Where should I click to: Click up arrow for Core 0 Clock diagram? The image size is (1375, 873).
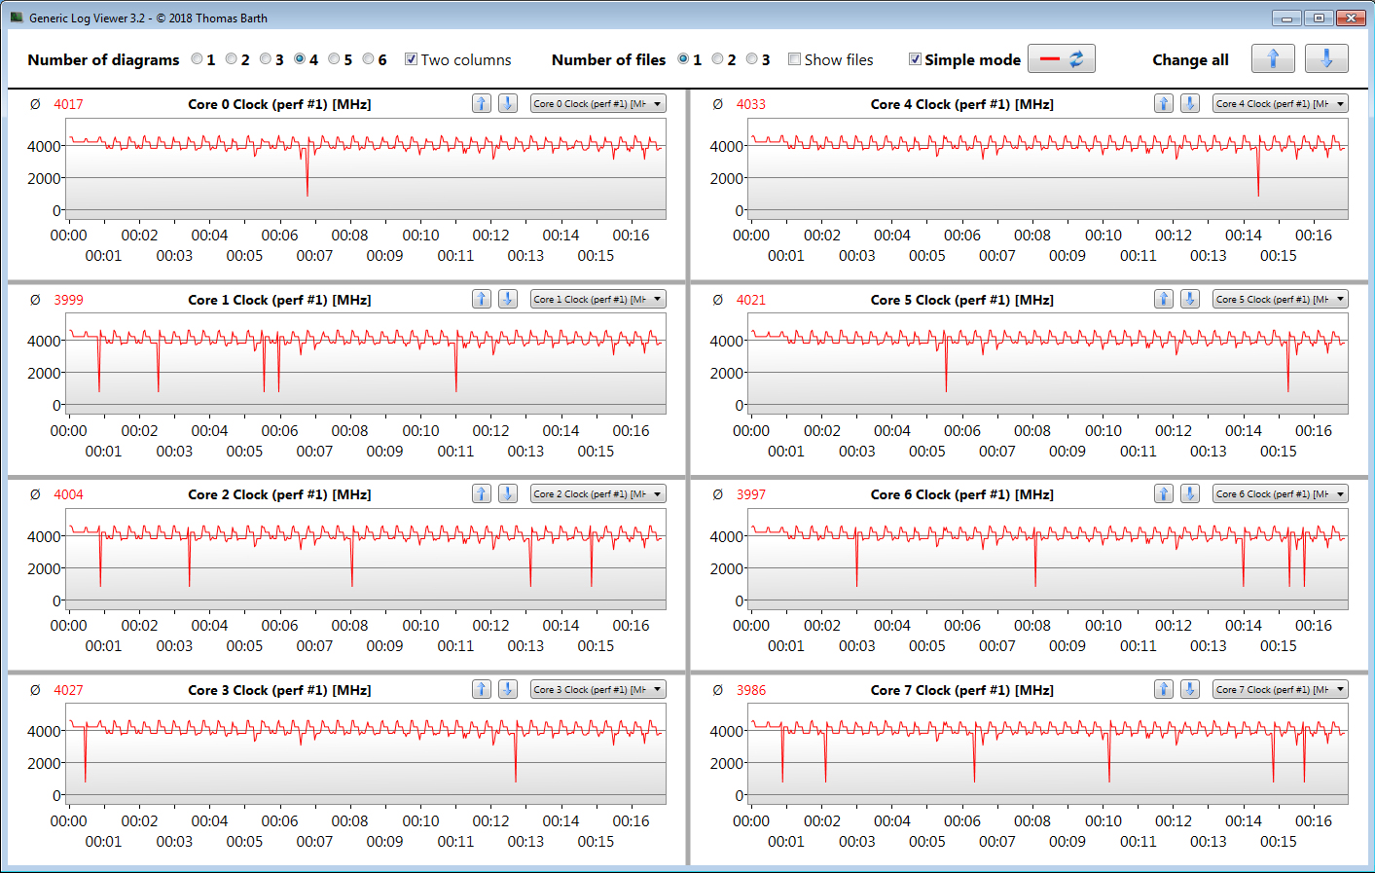coord(482,103)
